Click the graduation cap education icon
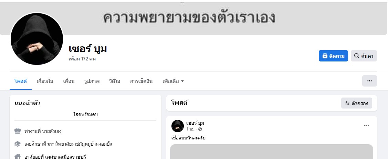This screenshot has width=388, height=159. (18, 144)
